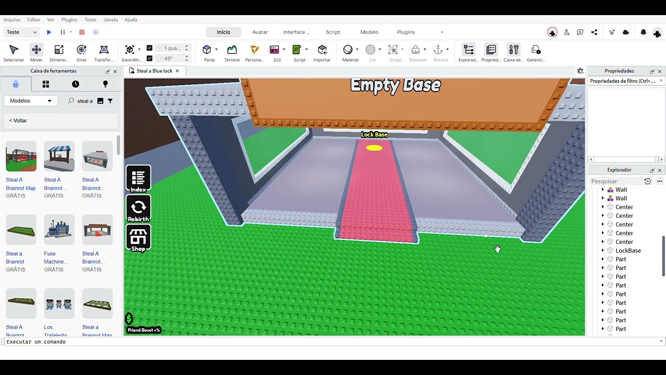Open the Propriedades filter dropdown arrow

[x=661, y=81]
